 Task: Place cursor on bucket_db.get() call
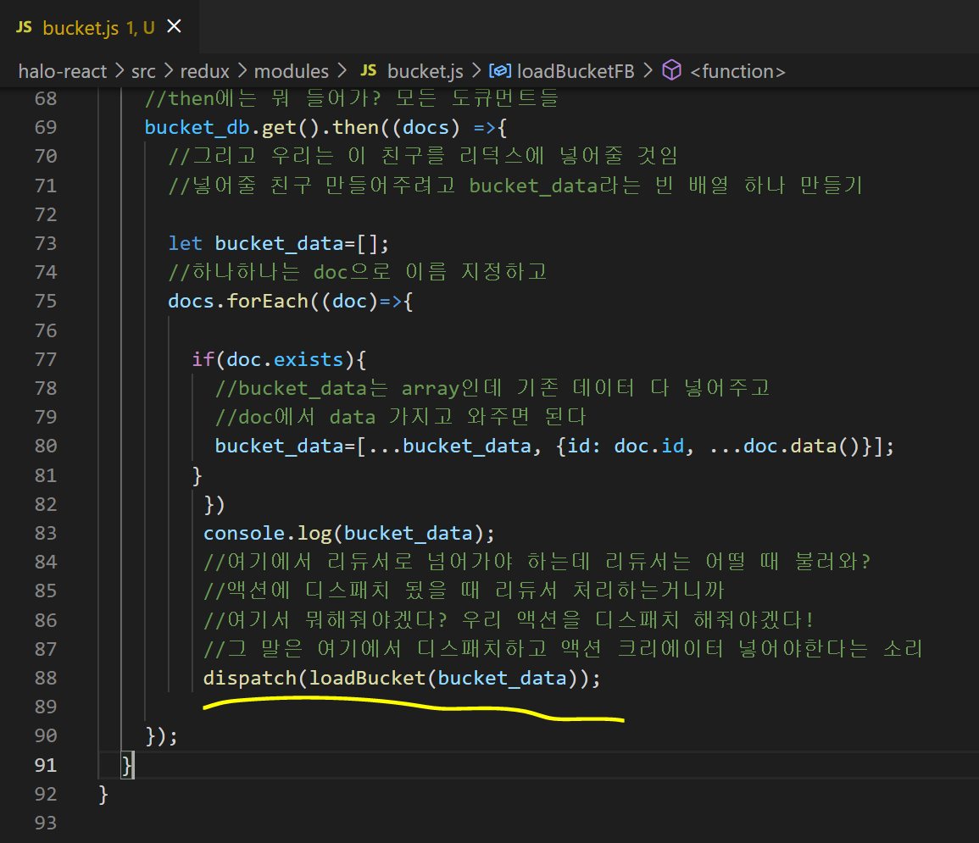[x=231, y=127]
